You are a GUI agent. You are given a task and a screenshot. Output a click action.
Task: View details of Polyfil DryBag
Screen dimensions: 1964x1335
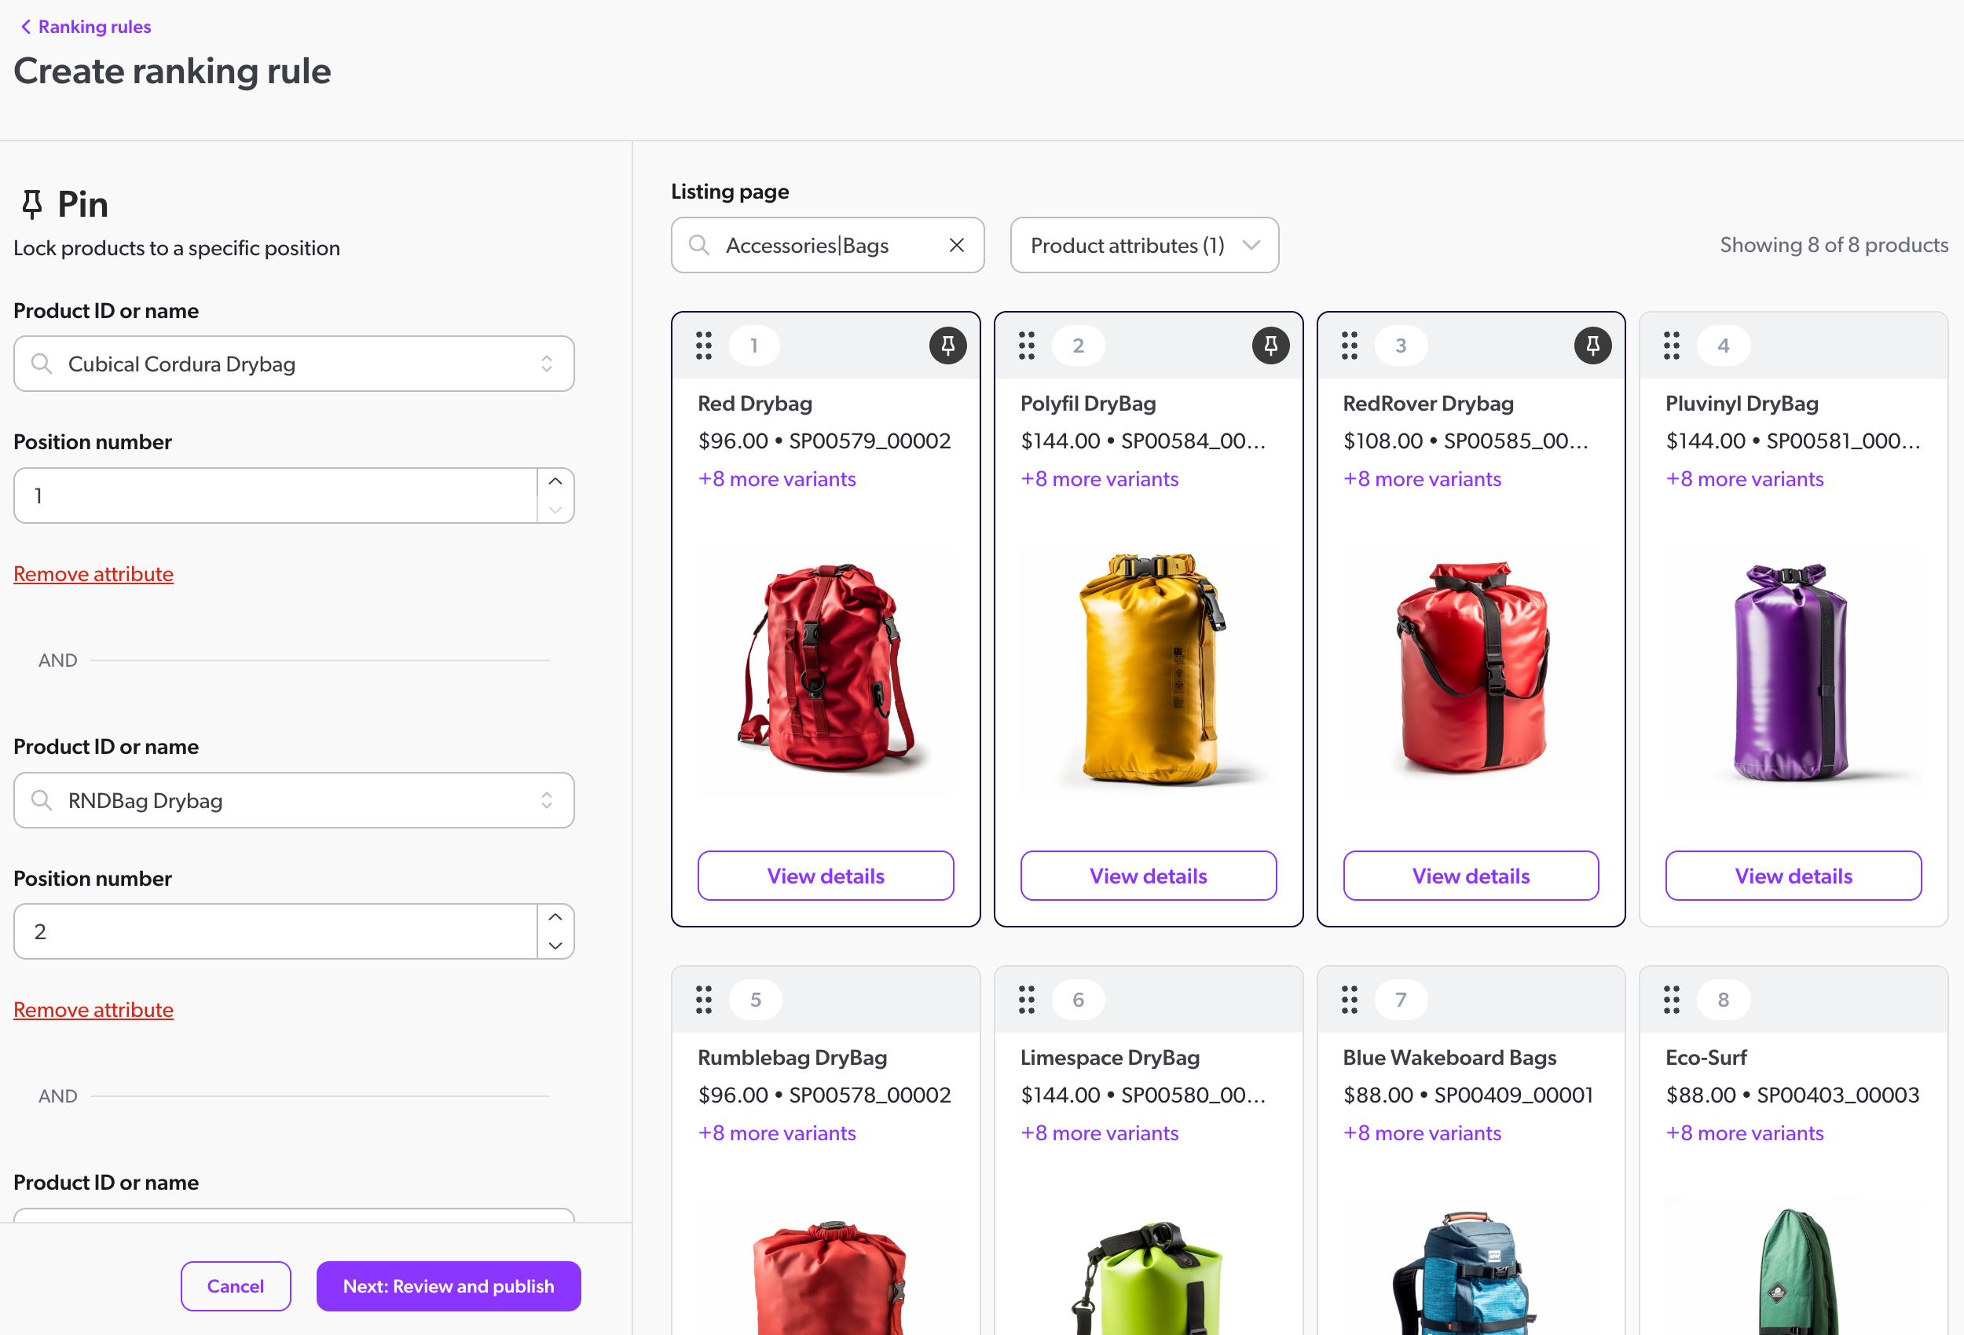click(x=1148, y=876)
